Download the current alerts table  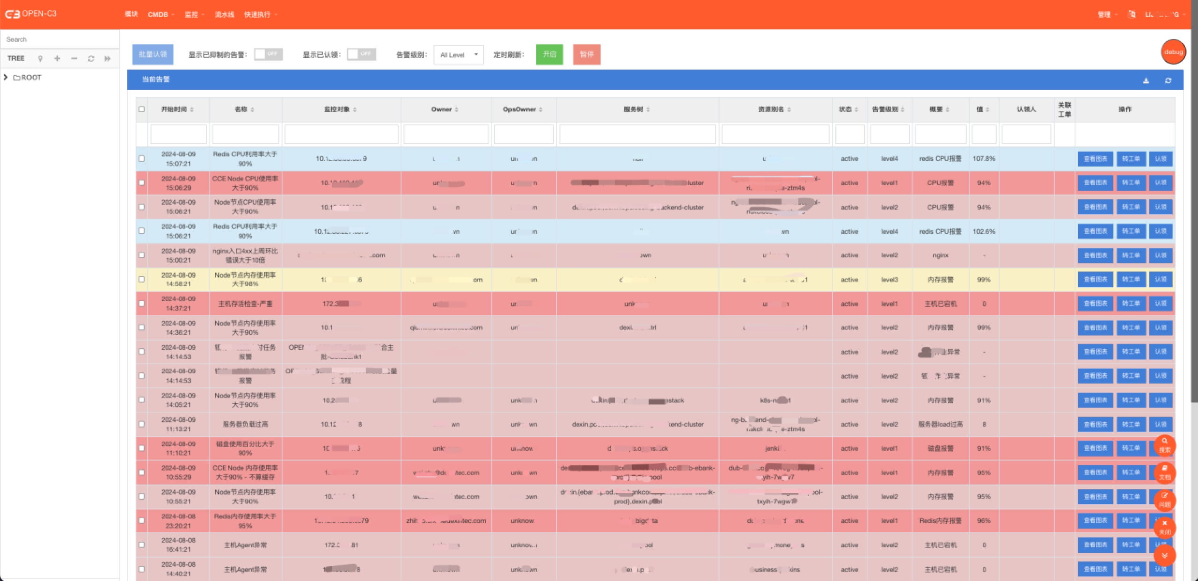(1146, 80)
